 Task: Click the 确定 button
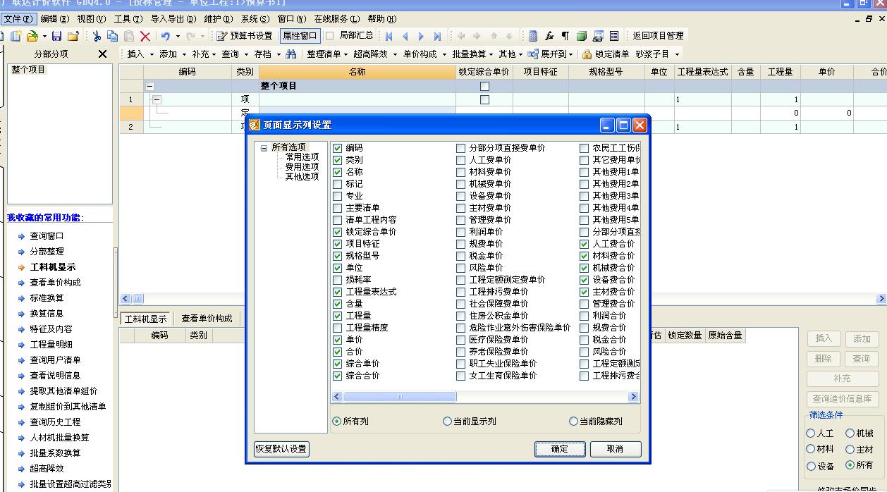point(559,449)
